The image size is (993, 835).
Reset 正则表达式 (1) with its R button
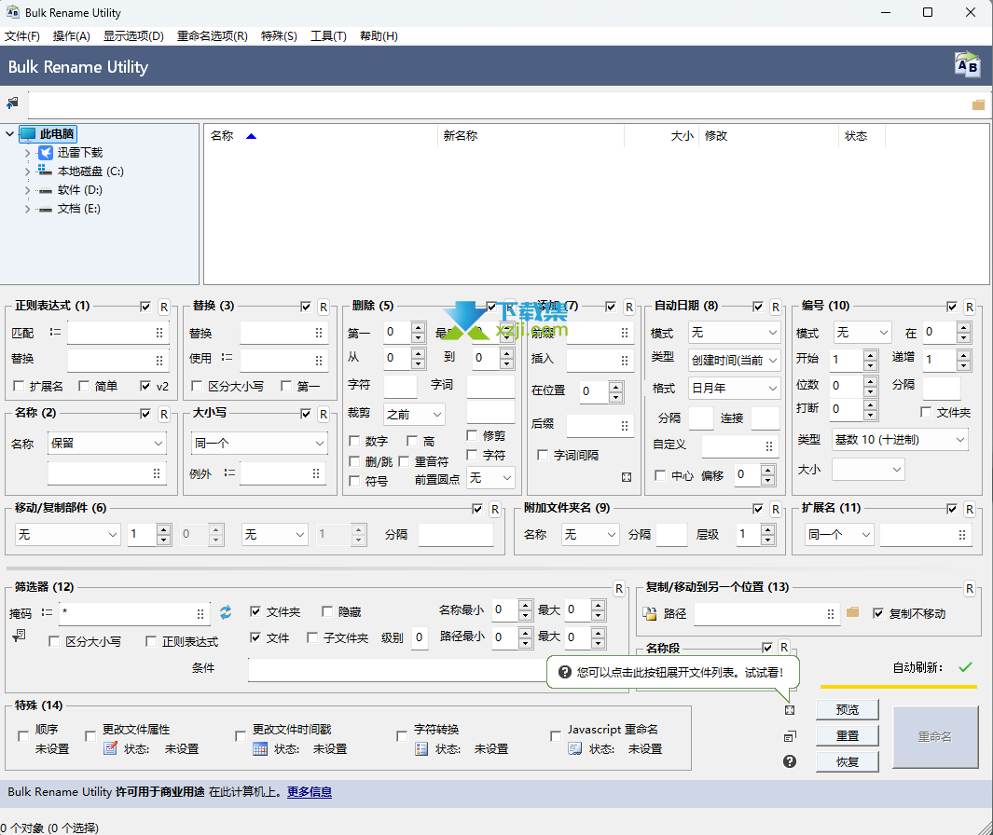(x=164, y=307)
